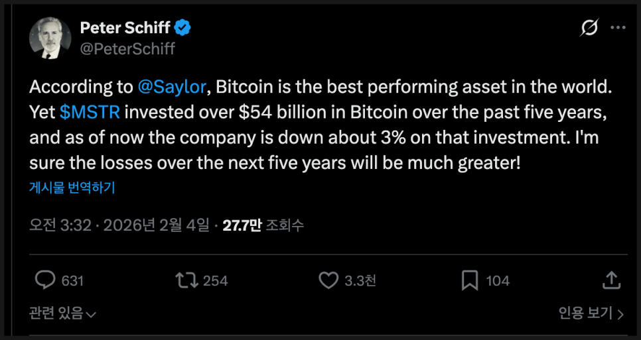Open Grok actions icon on the post
Screen dimensions: 641x340
587,28
